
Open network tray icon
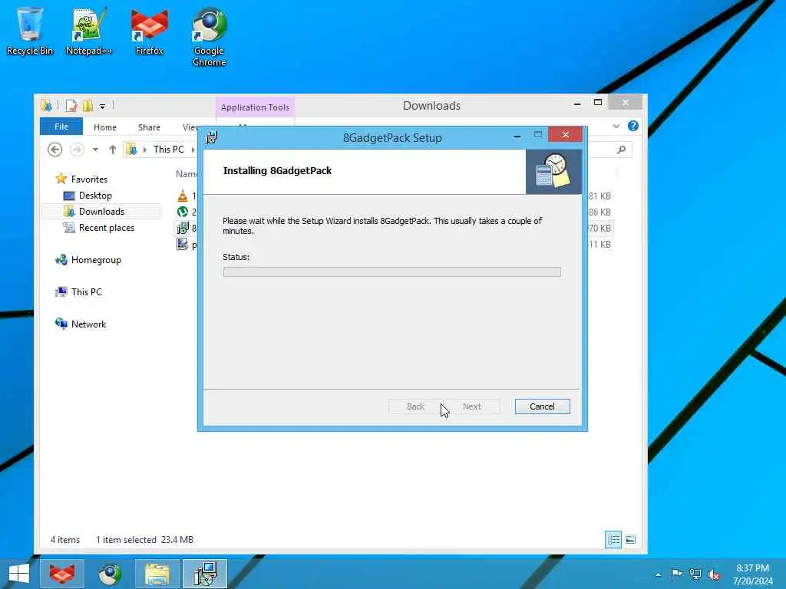click(x=695, y=574)
